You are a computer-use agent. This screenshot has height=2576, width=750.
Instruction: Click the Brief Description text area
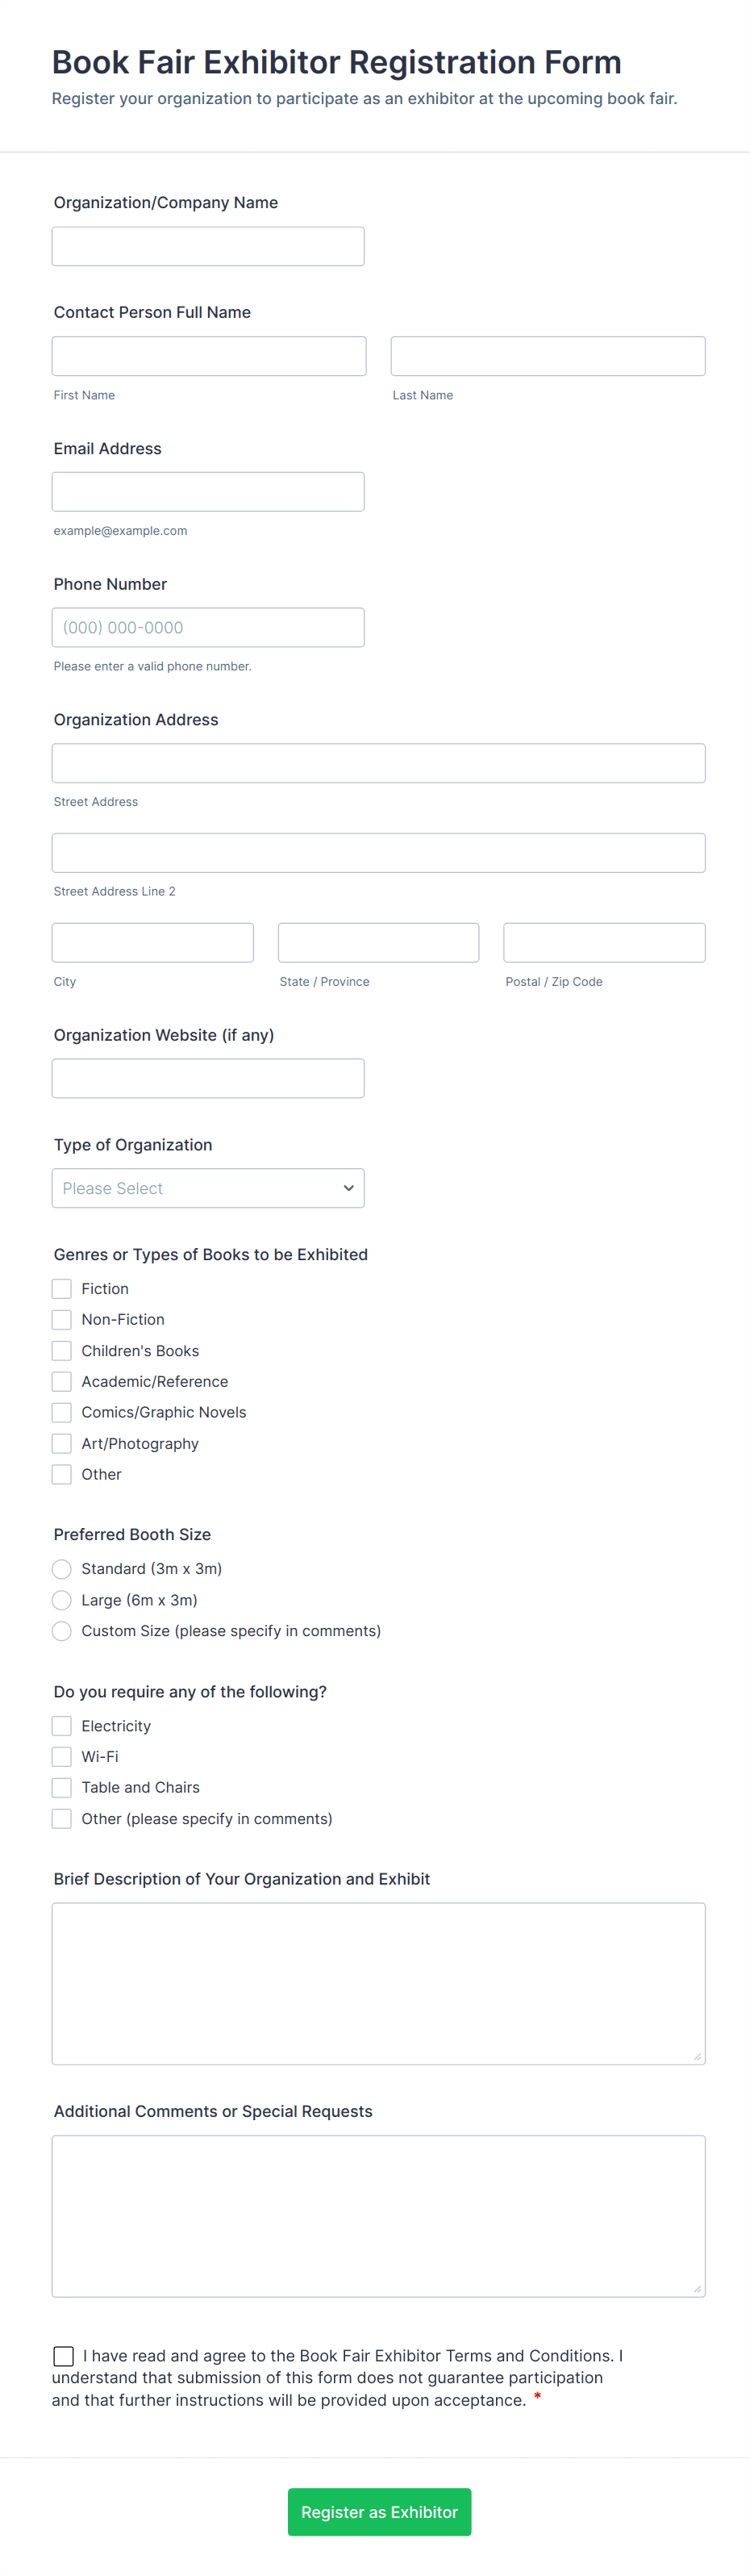378,1983
